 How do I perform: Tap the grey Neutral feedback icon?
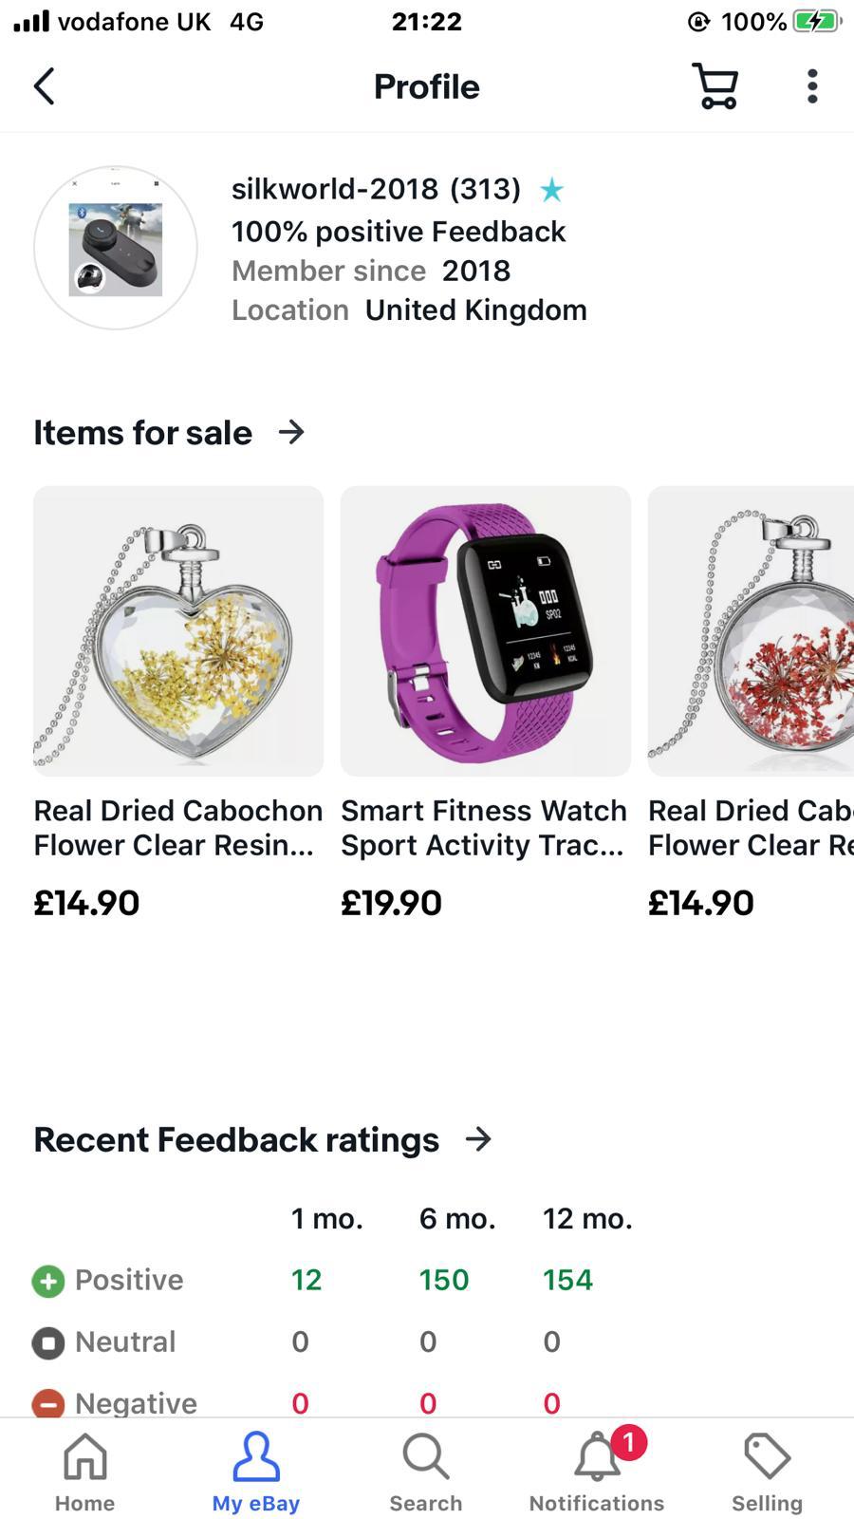[x=48, y=1342]
